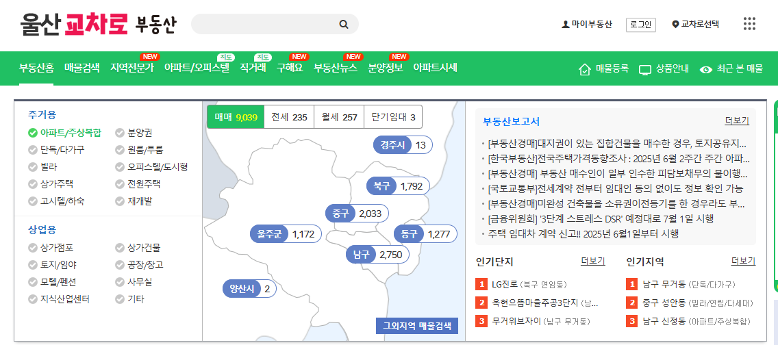Viewport: 778px width, 345px height.
Task: Click the 매물등록 menu item
Action: 604,69
